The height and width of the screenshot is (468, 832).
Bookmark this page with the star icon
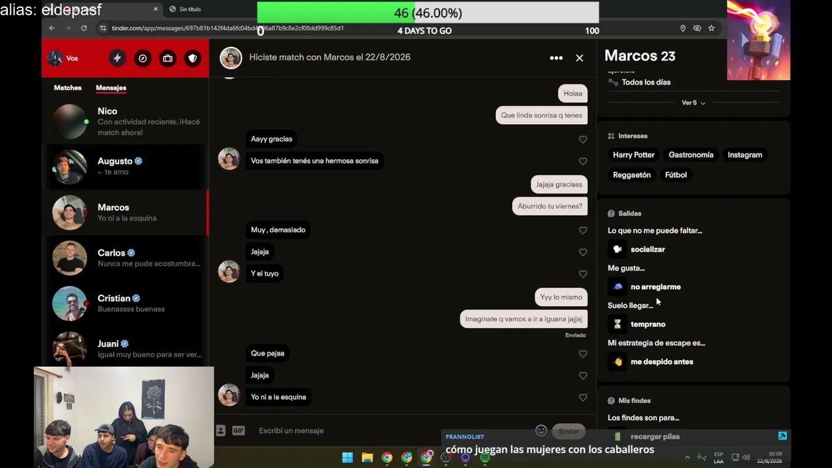point(712,29)
